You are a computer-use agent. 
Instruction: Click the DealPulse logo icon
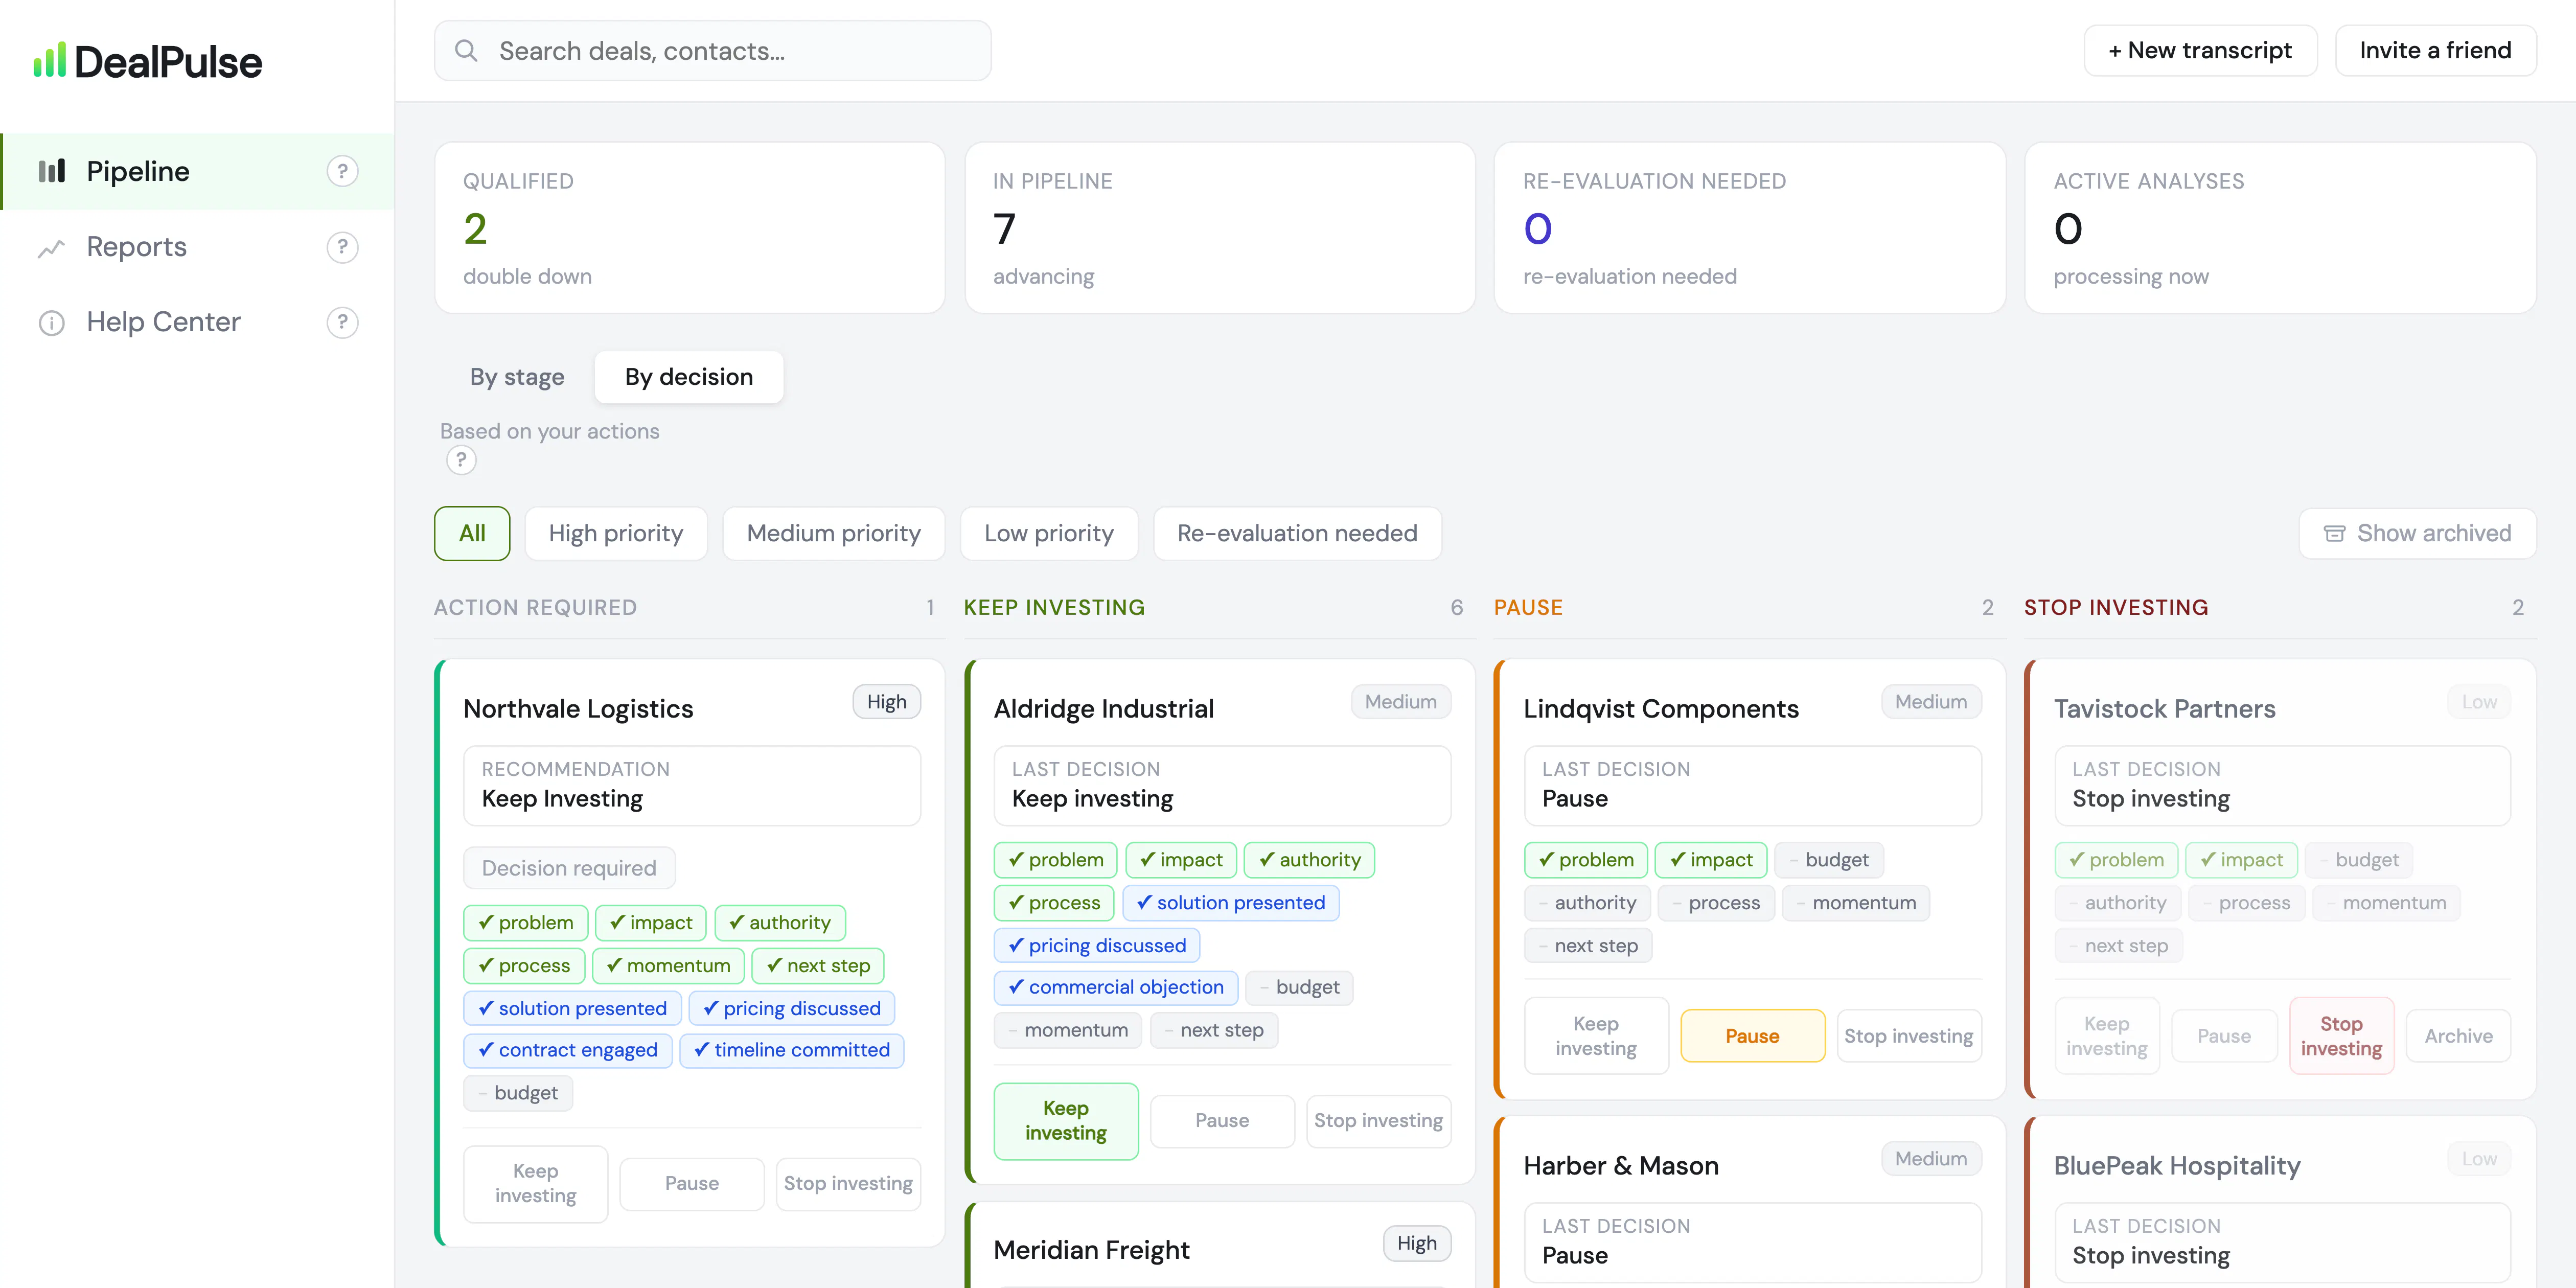click(49, 60)
